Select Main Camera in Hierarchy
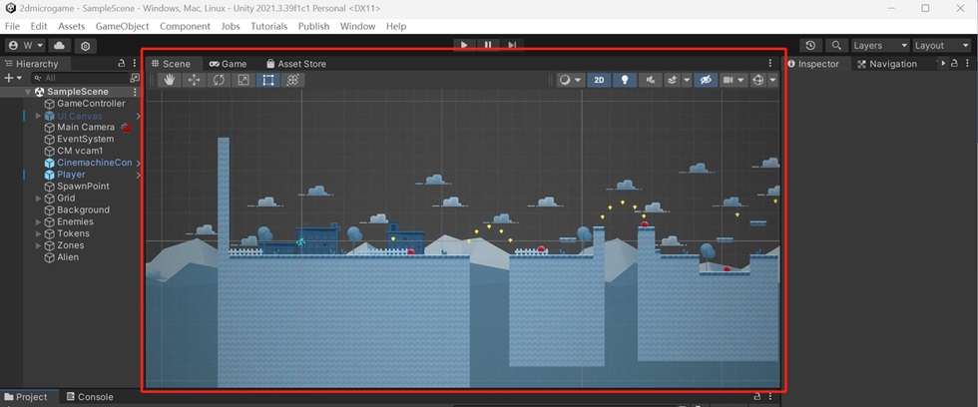Image resolution: width=978 pixels, height=407 pixels. point(86,127)
